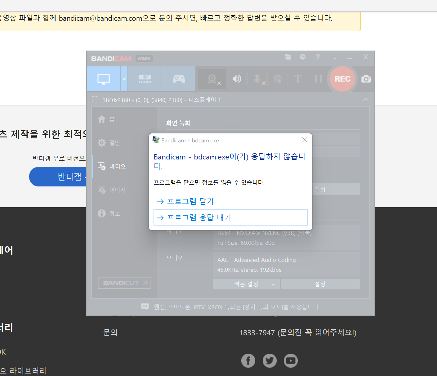
Task: Open General settings tab in sidebar
Action: pos(109,143)
